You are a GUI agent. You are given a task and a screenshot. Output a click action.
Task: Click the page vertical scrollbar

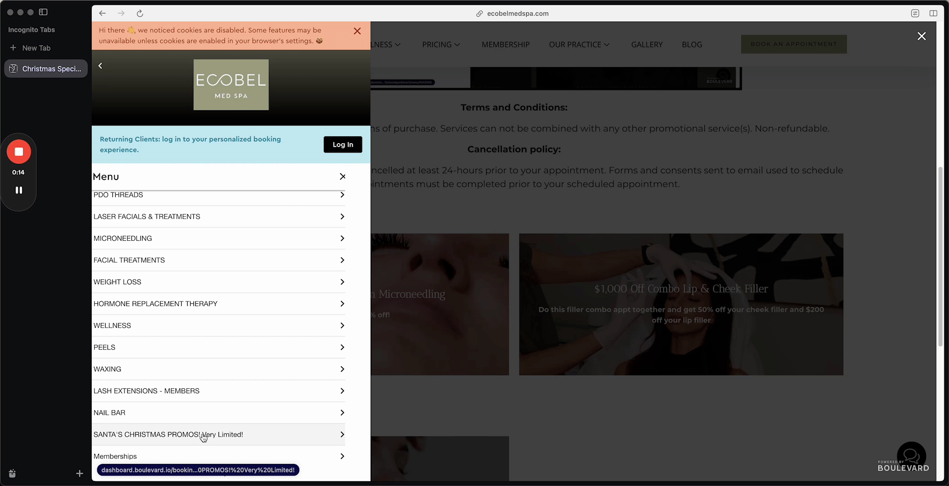point(940,256)
